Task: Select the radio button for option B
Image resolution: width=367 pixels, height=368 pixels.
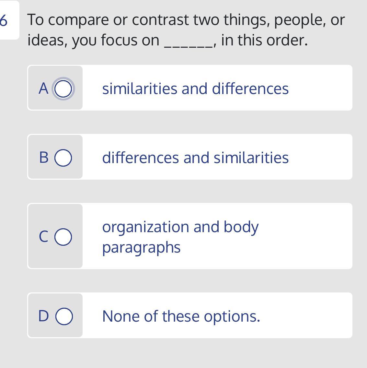Action: tap(63, 158)
